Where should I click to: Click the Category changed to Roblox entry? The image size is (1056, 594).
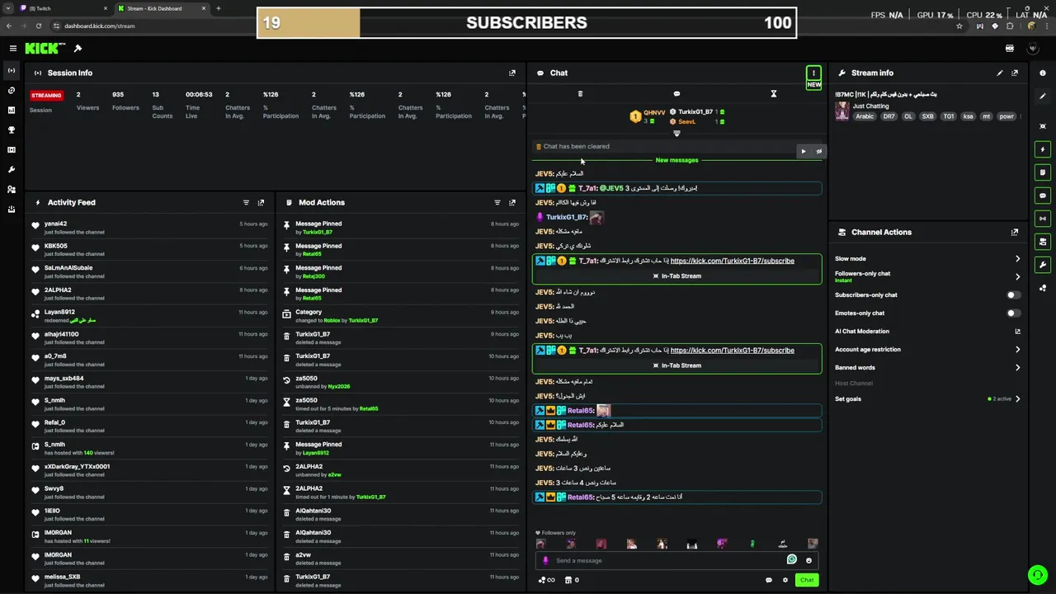401,316
